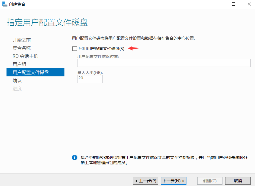Enable the 启用用户配置文件磁盘 checkbox
The image size is (255, 186).
[x=75, y=49]
